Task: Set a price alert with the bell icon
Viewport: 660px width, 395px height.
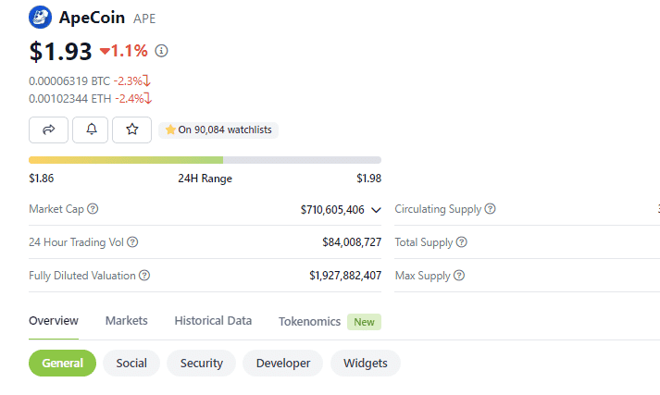Action: coord(90,130)
